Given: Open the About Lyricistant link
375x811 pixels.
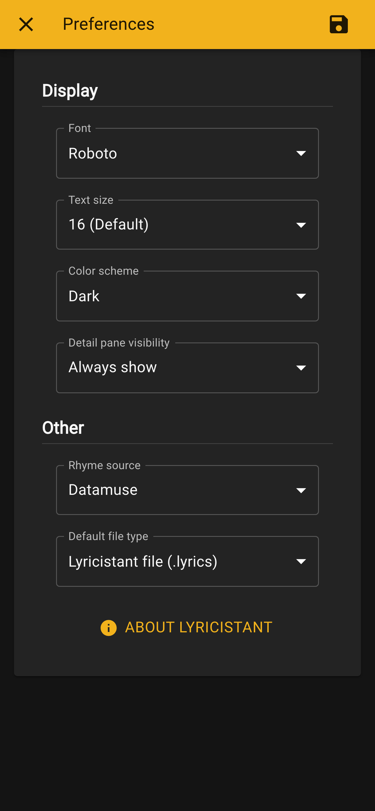Looking at the screenshot, I should click(186, 627).
